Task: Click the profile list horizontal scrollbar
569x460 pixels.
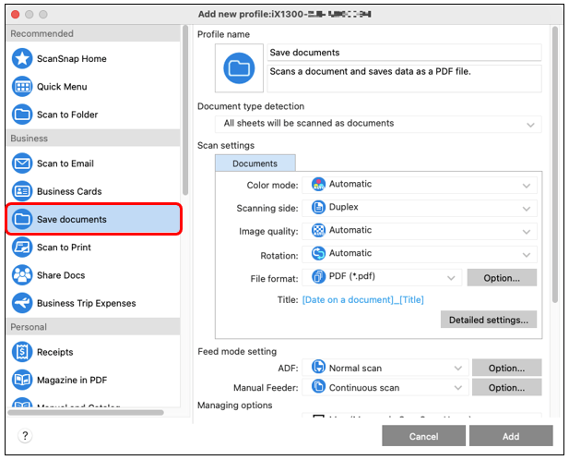Action: click(86, 412)
